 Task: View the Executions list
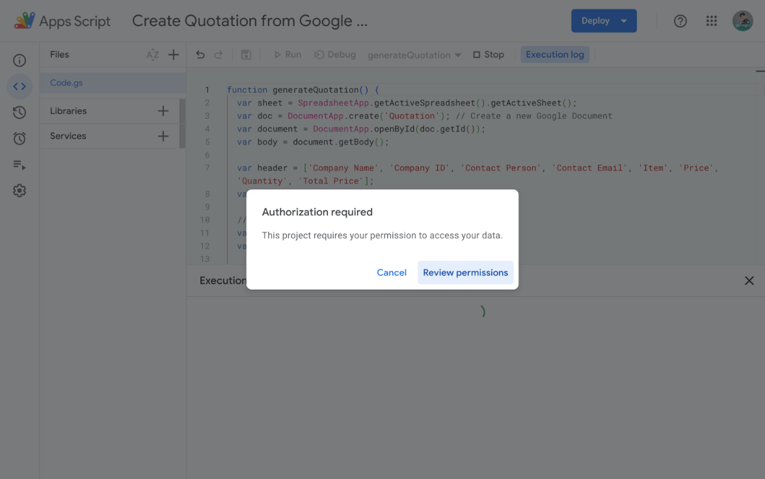[x=19, y=165]
